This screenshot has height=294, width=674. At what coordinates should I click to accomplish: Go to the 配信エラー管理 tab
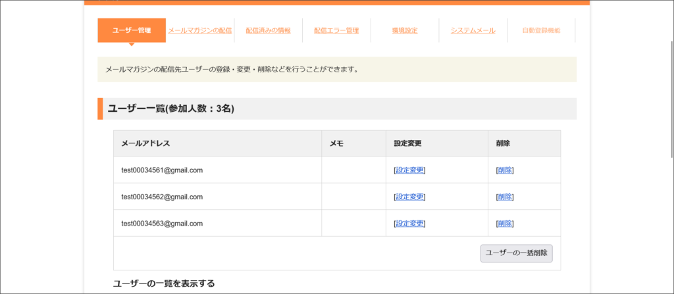click(x=336, y=30)
